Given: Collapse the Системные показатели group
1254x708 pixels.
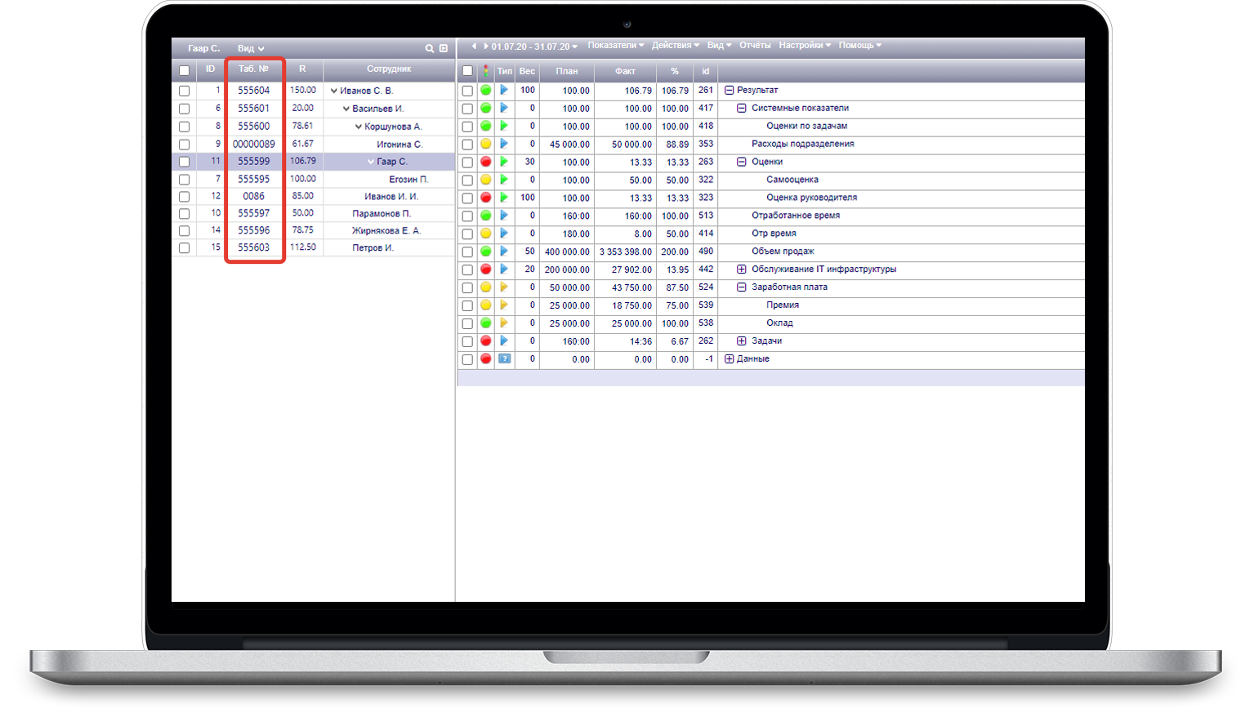Looking at the screenshot, I should 742,108.
